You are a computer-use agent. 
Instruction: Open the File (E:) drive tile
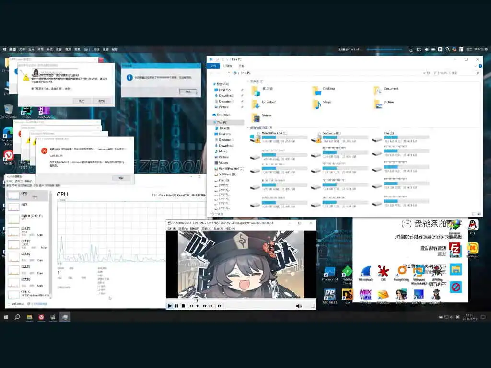click(401, 138)
